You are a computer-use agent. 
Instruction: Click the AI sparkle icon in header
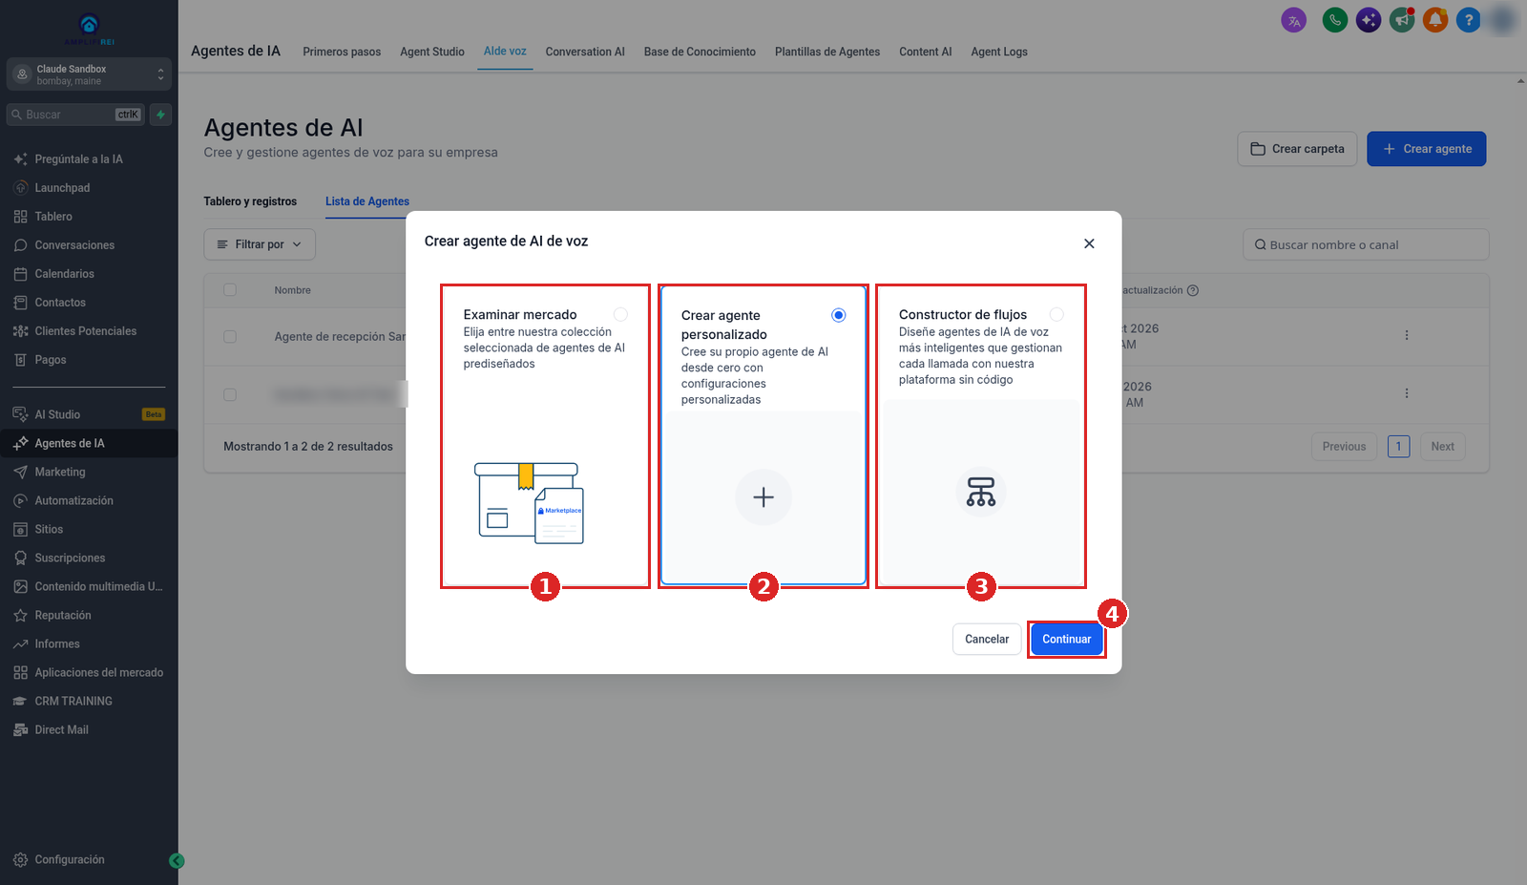[x=1369, y=20]
